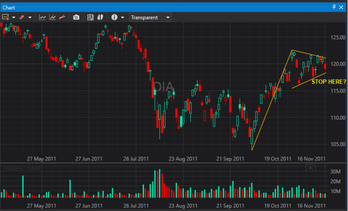
Task: Toggle the pin on the Chart panel
Action: [334, 7]
